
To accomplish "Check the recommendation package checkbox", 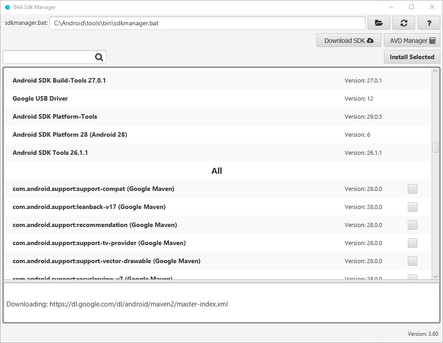I will (412, 225).
